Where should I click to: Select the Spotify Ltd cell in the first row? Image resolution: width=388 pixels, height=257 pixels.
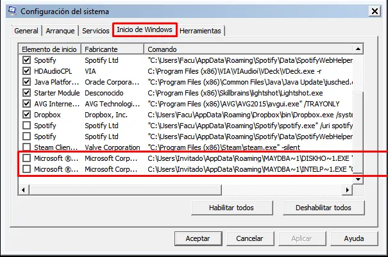[x=101, y=60]
